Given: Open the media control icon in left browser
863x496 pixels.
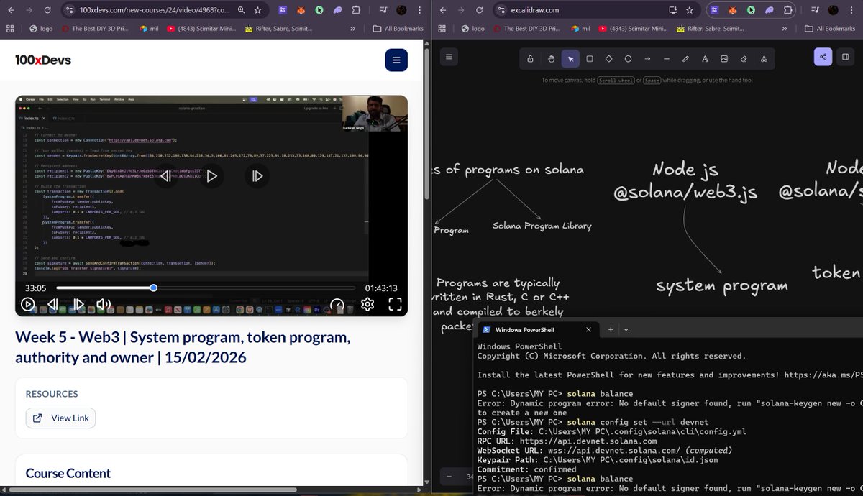Looking at the screenshot, I should click(x=383, y=11).
